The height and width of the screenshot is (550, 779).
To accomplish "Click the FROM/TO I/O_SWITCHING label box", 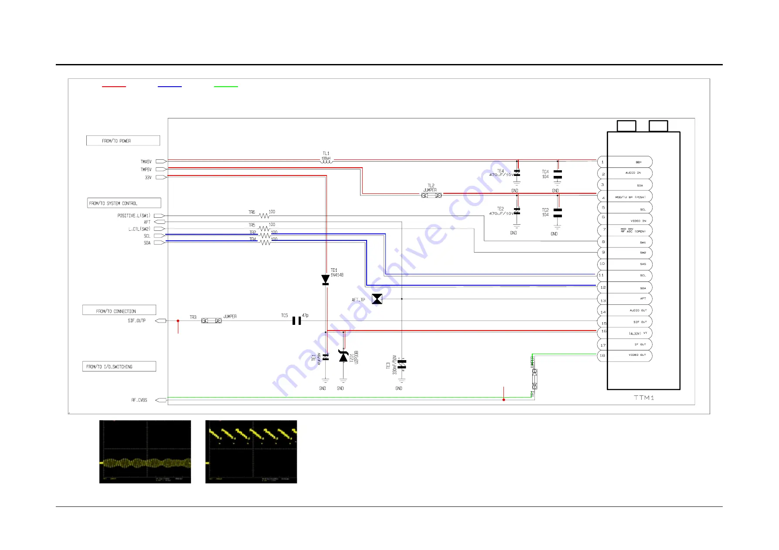I will pos(119,366).
